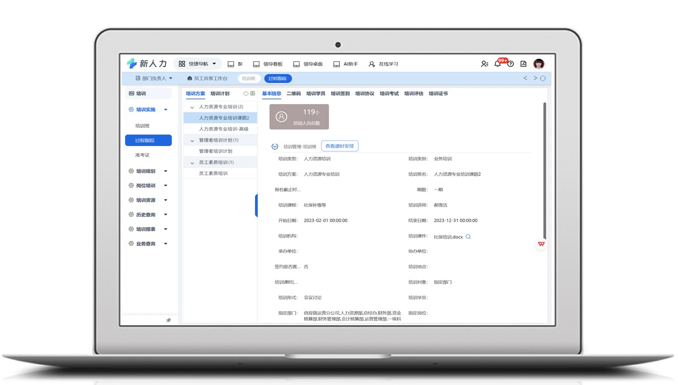Open the help question mark icon
678x385 pixels.
tap(510, 64)
